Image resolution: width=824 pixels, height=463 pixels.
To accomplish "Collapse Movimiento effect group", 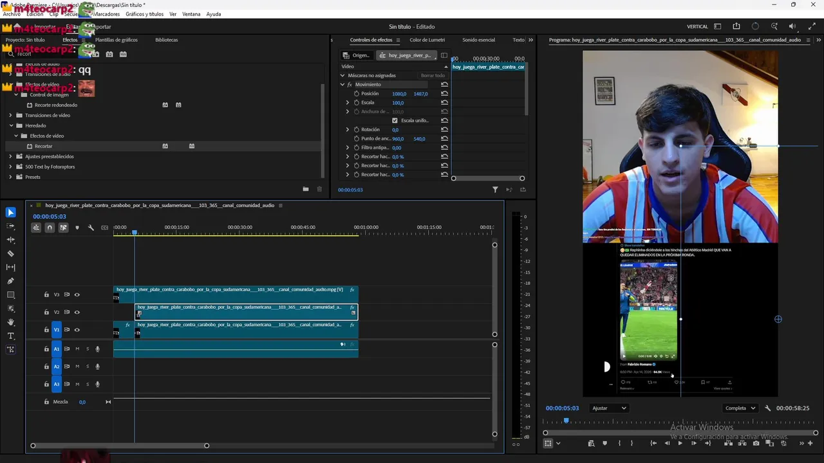I will [x=342, y=85].
